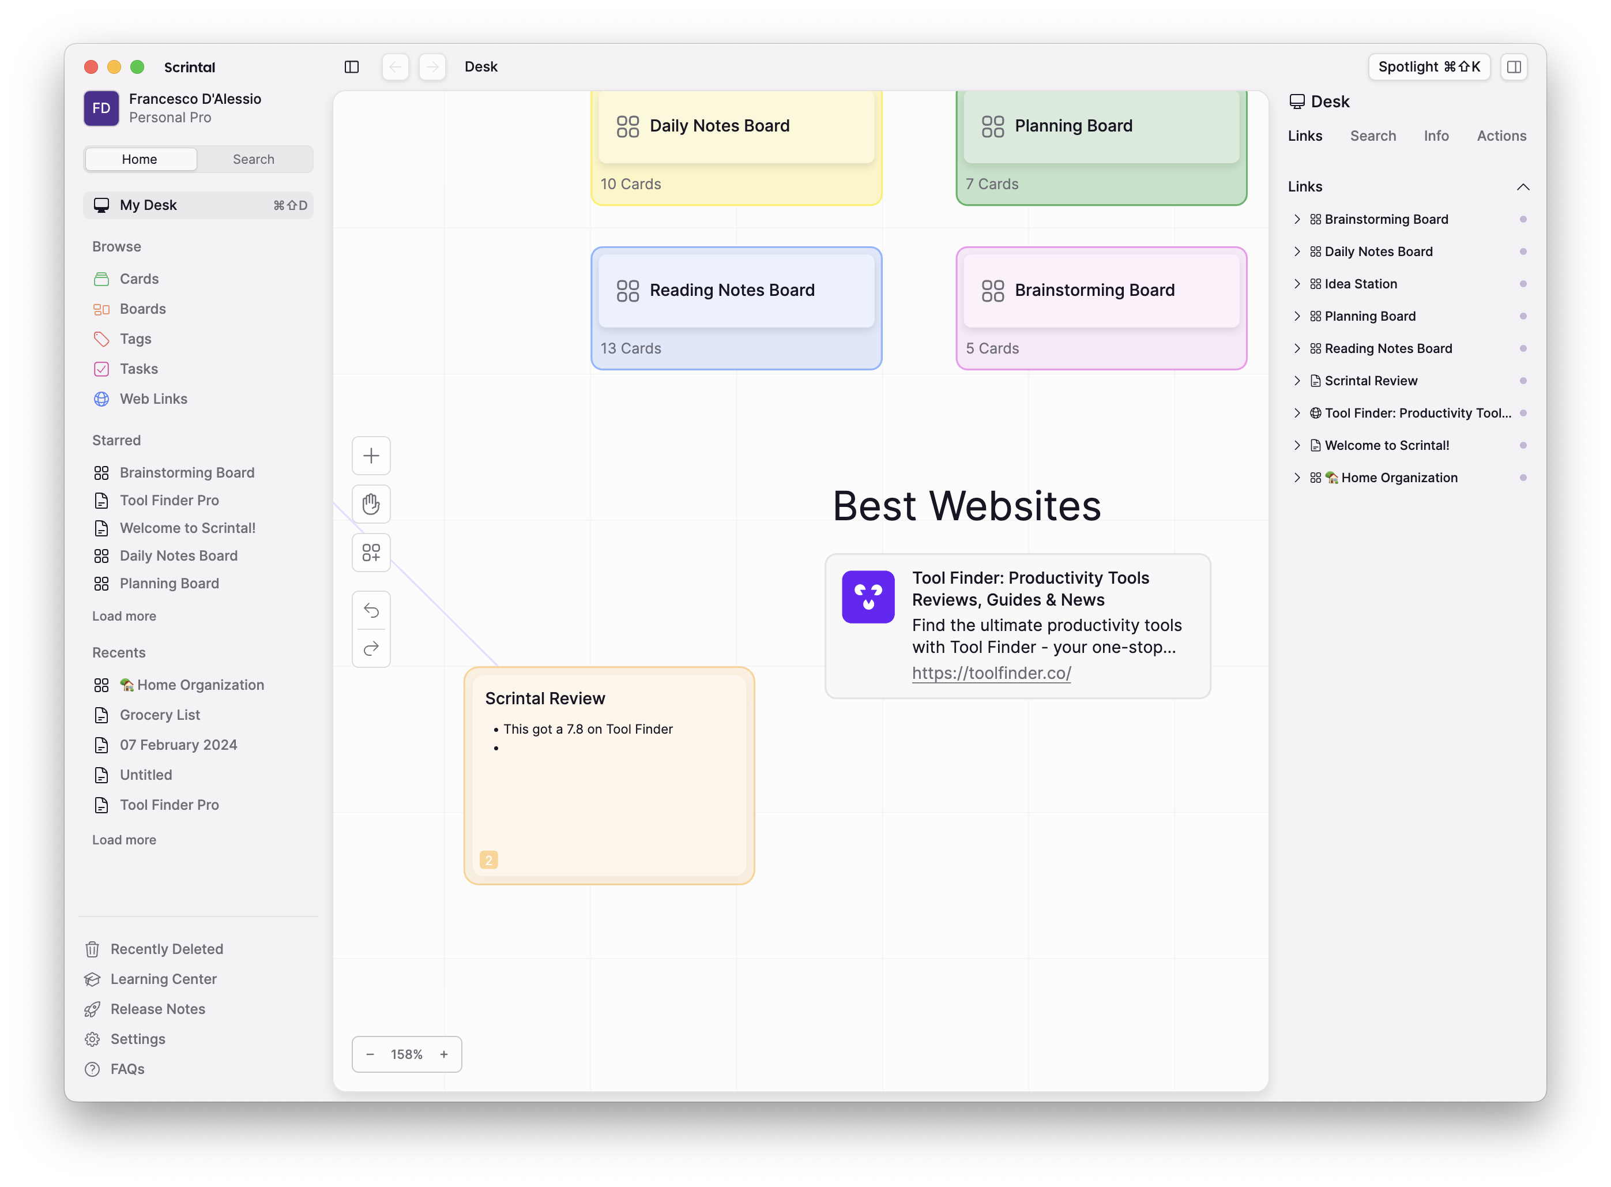Toggle the Links section collapse arrow

(x=1525, y=186)
